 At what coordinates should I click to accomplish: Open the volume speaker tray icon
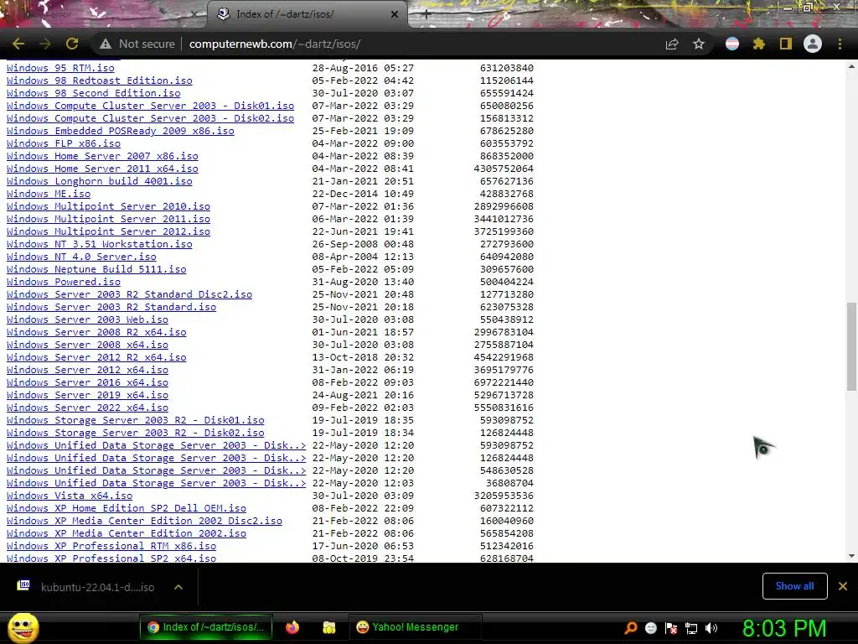point(711,628)
